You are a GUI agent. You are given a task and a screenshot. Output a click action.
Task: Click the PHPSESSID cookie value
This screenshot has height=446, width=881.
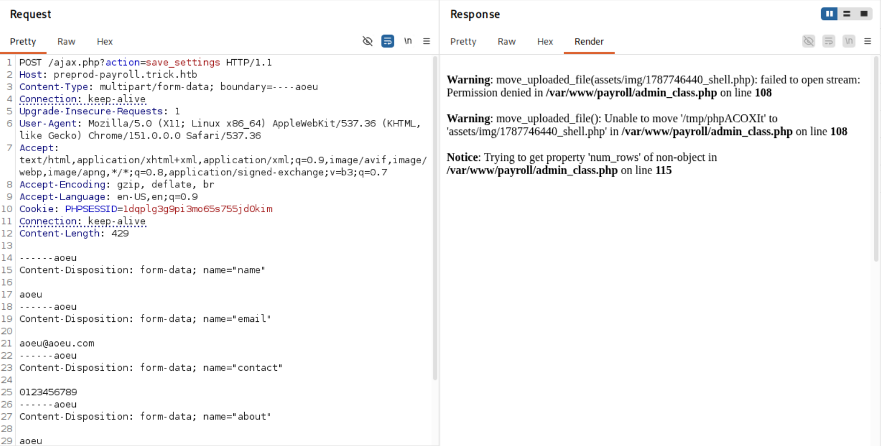coord(197,209)
